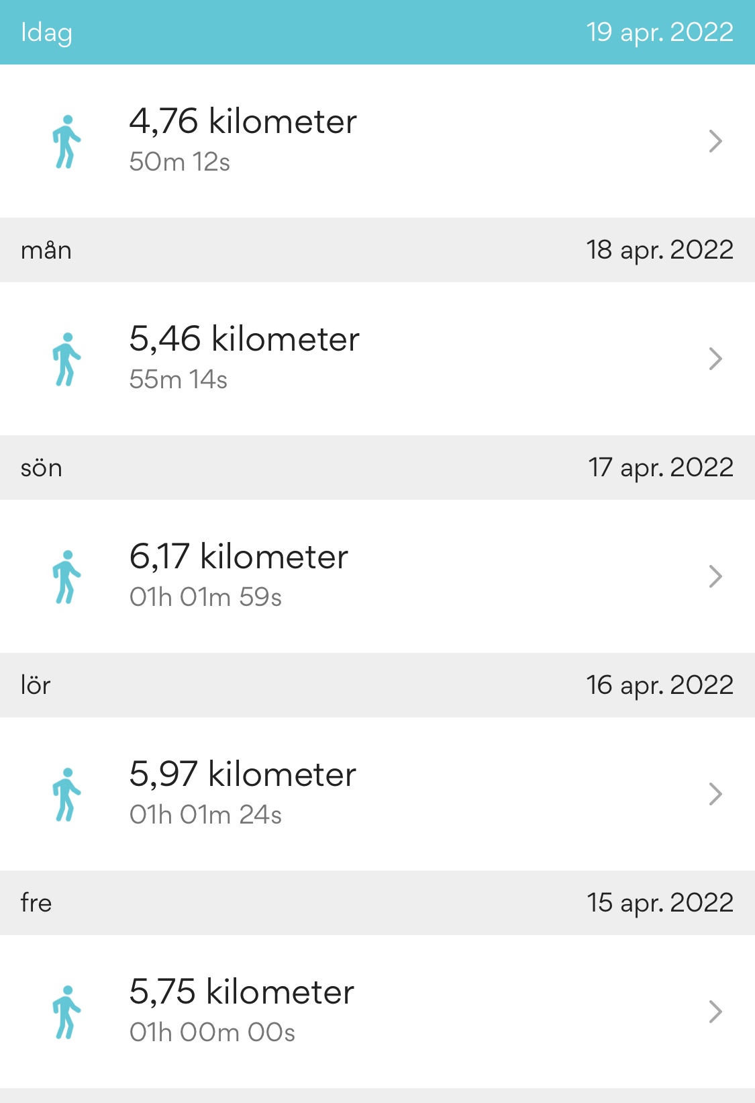Tap the 50m 12s duration text
Image resolution: width=755 pixels, height=1103 pixels.
pyautogui.click(x=180, y=162)
